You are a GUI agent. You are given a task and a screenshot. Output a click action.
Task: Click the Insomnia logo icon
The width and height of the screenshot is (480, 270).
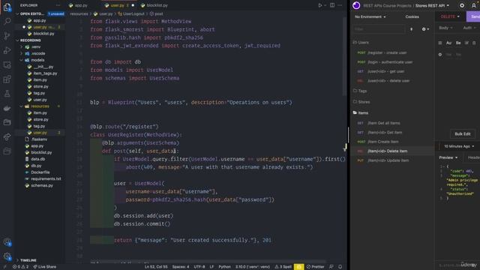click(356, 5)
